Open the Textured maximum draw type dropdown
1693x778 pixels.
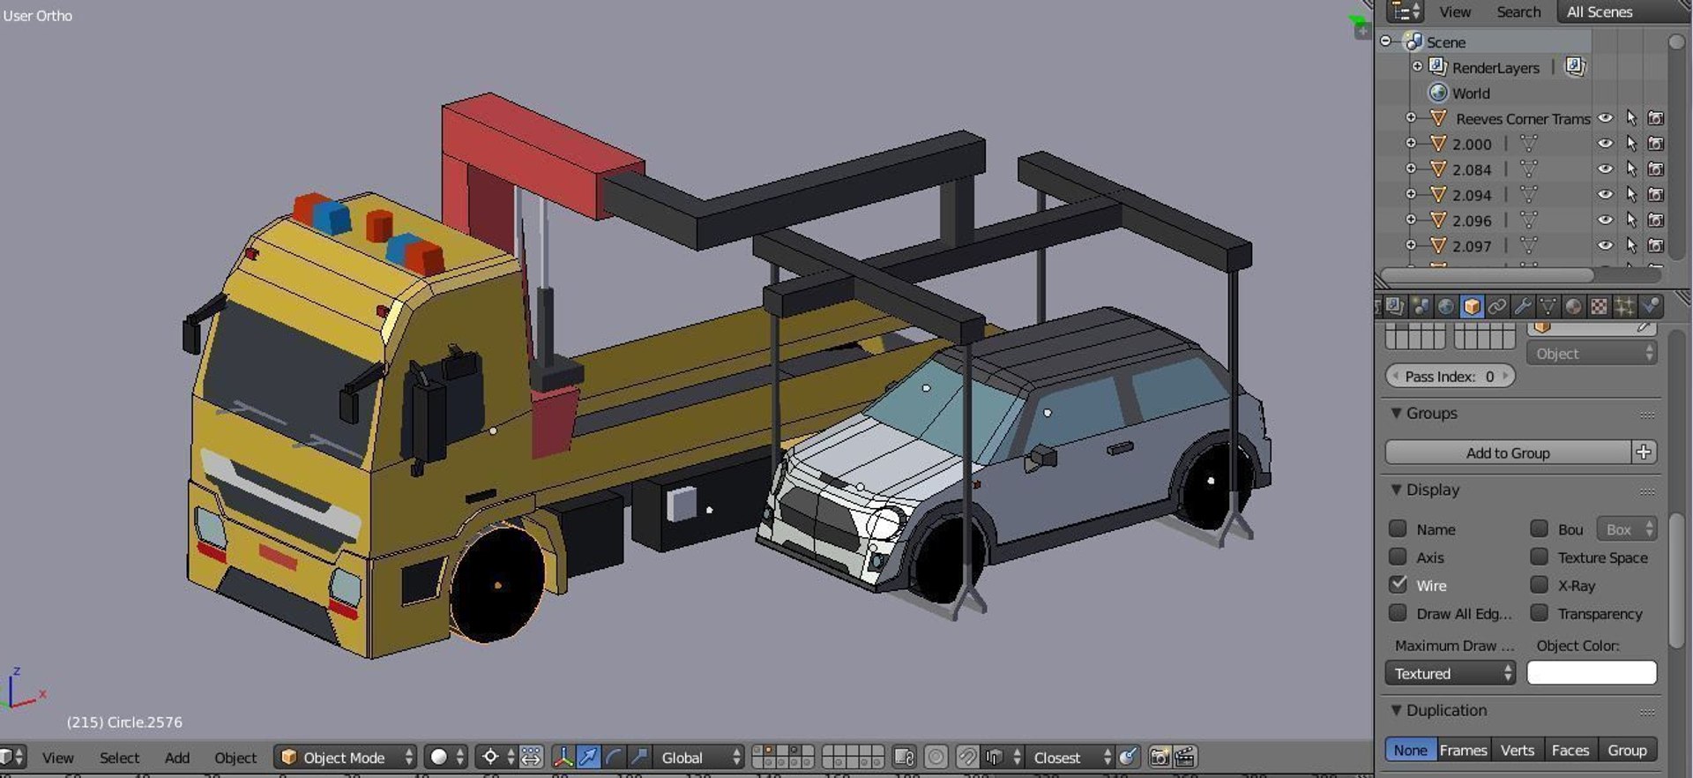tap(1450, 673)
